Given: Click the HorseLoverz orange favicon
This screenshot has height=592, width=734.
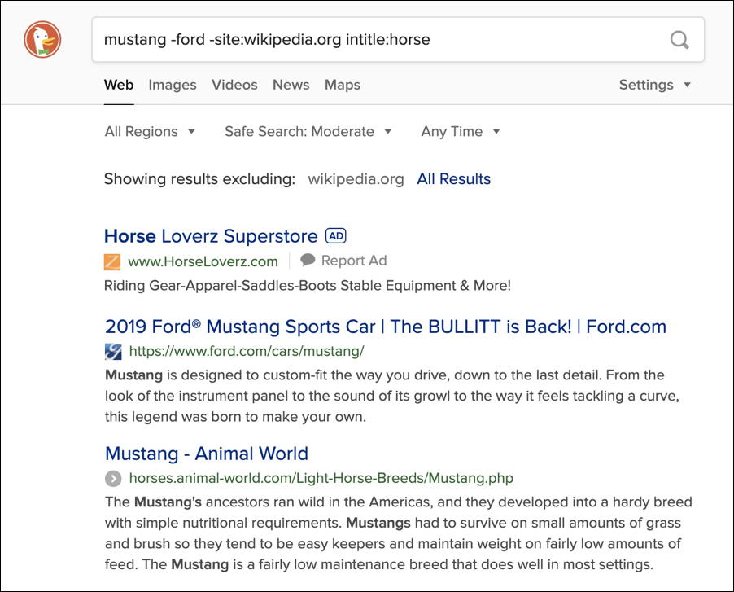Looking at the screenshot, I should 112,262.
